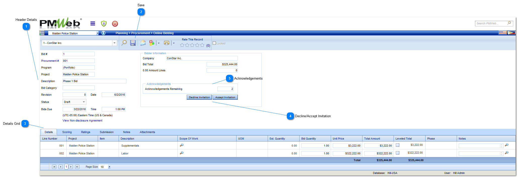This screenshot has width=518, height=188.
Task: Click the Total Amount column header
Action: 378,139
